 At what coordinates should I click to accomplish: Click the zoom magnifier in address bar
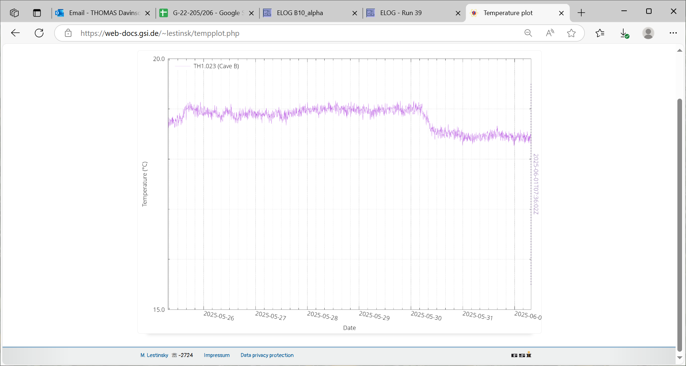coord(528,33)
